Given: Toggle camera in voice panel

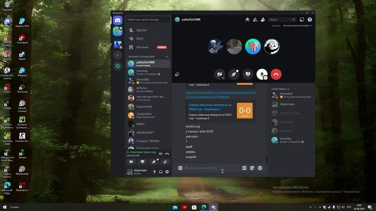Looking at the screenshot, I should [131, 162].
